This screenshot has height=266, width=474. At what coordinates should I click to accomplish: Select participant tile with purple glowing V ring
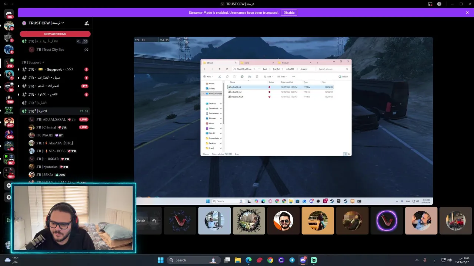point(387,221)
